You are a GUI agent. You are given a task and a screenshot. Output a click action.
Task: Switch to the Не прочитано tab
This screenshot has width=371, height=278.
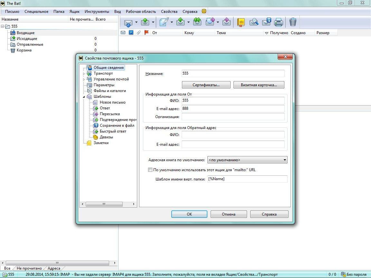[x=29, y=268]
